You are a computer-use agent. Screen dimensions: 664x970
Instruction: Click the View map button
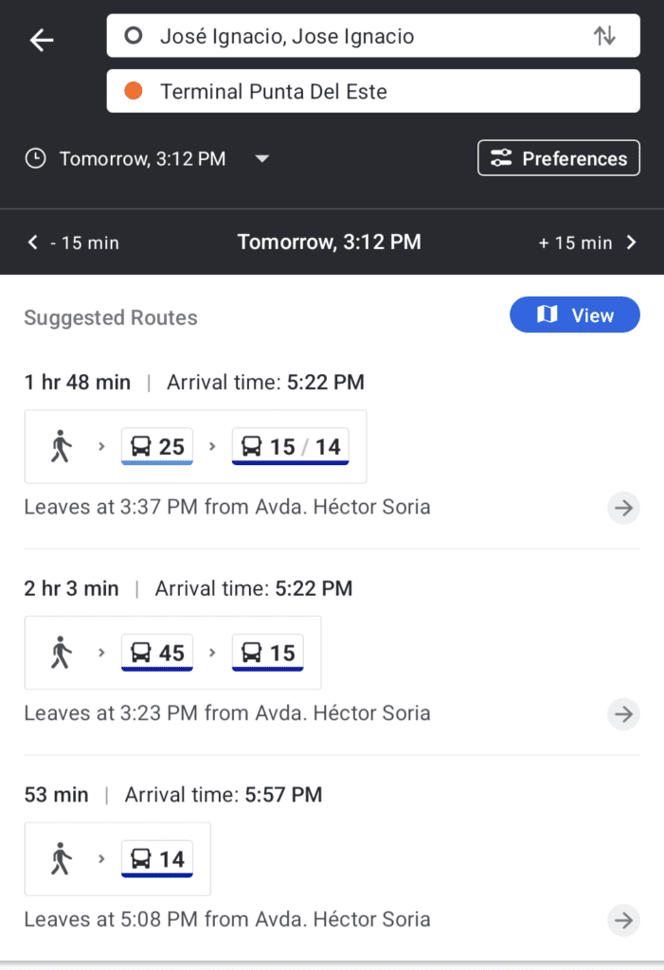575,314
